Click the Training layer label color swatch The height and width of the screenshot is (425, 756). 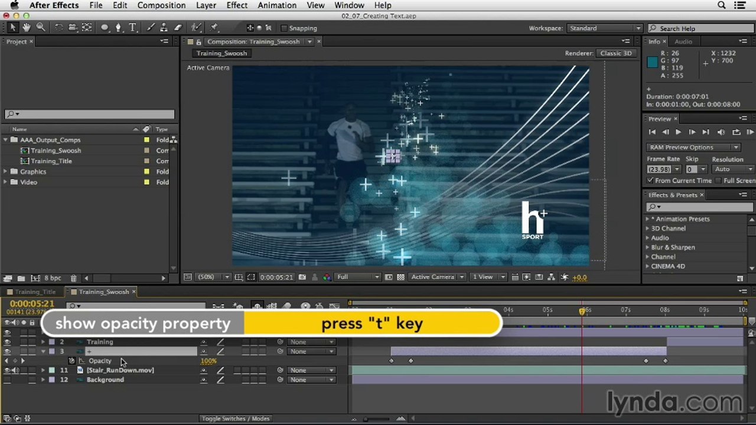[x=51, y=342]
